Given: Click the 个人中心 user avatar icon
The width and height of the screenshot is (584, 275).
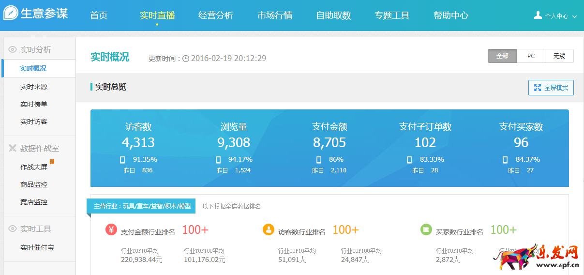Looking at the screenshot, I should (538, 15).
